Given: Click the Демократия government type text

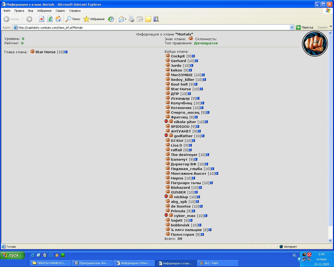Looking at the screenshot, I should pos(206,43).
